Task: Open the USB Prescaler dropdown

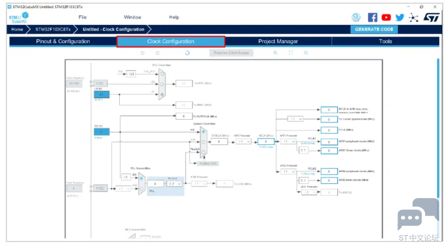Action: [199, 184]
